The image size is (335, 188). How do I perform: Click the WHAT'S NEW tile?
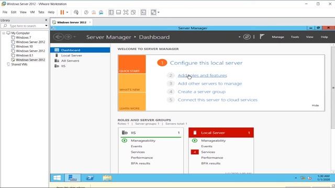pos(132,83)
